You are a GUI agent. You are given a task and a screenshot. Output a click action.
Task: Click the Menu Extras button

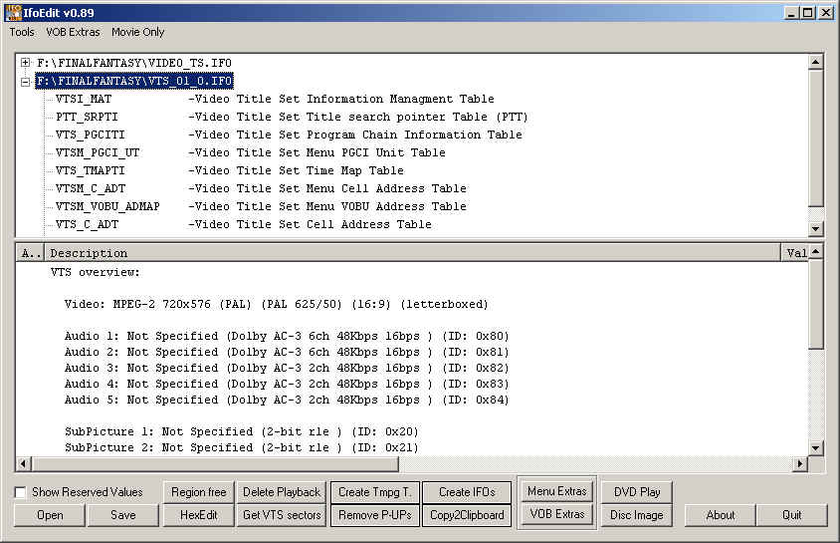click(557, 491)
